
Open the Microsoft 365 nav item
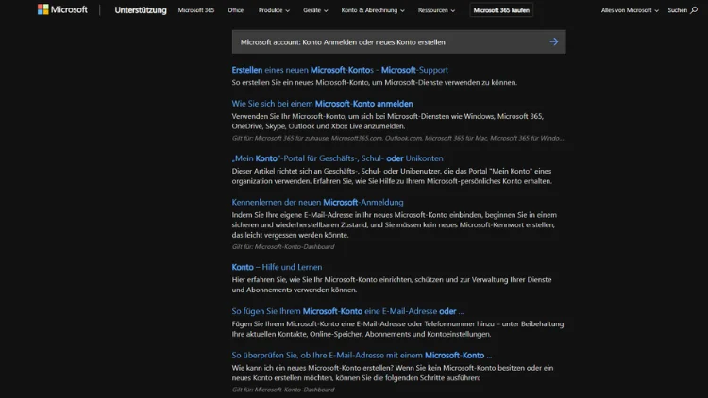196,10
